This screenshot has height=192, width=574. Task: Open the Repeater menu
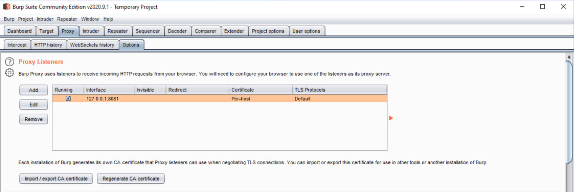pos(67,19)
